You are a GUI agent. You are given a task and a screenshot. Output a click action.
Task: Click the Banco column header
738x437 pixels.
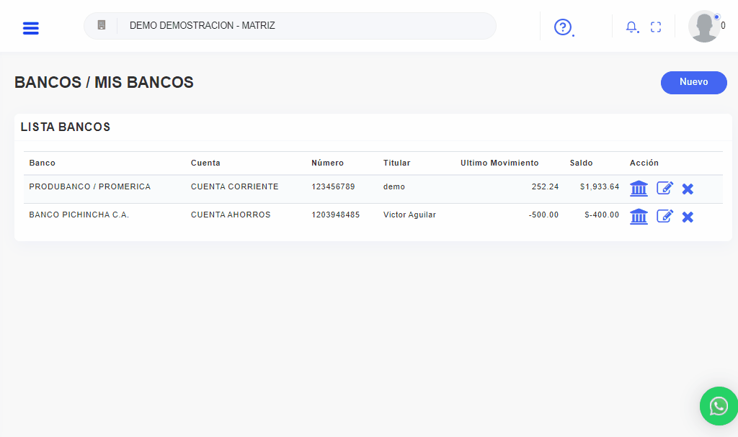pos(43,163)
